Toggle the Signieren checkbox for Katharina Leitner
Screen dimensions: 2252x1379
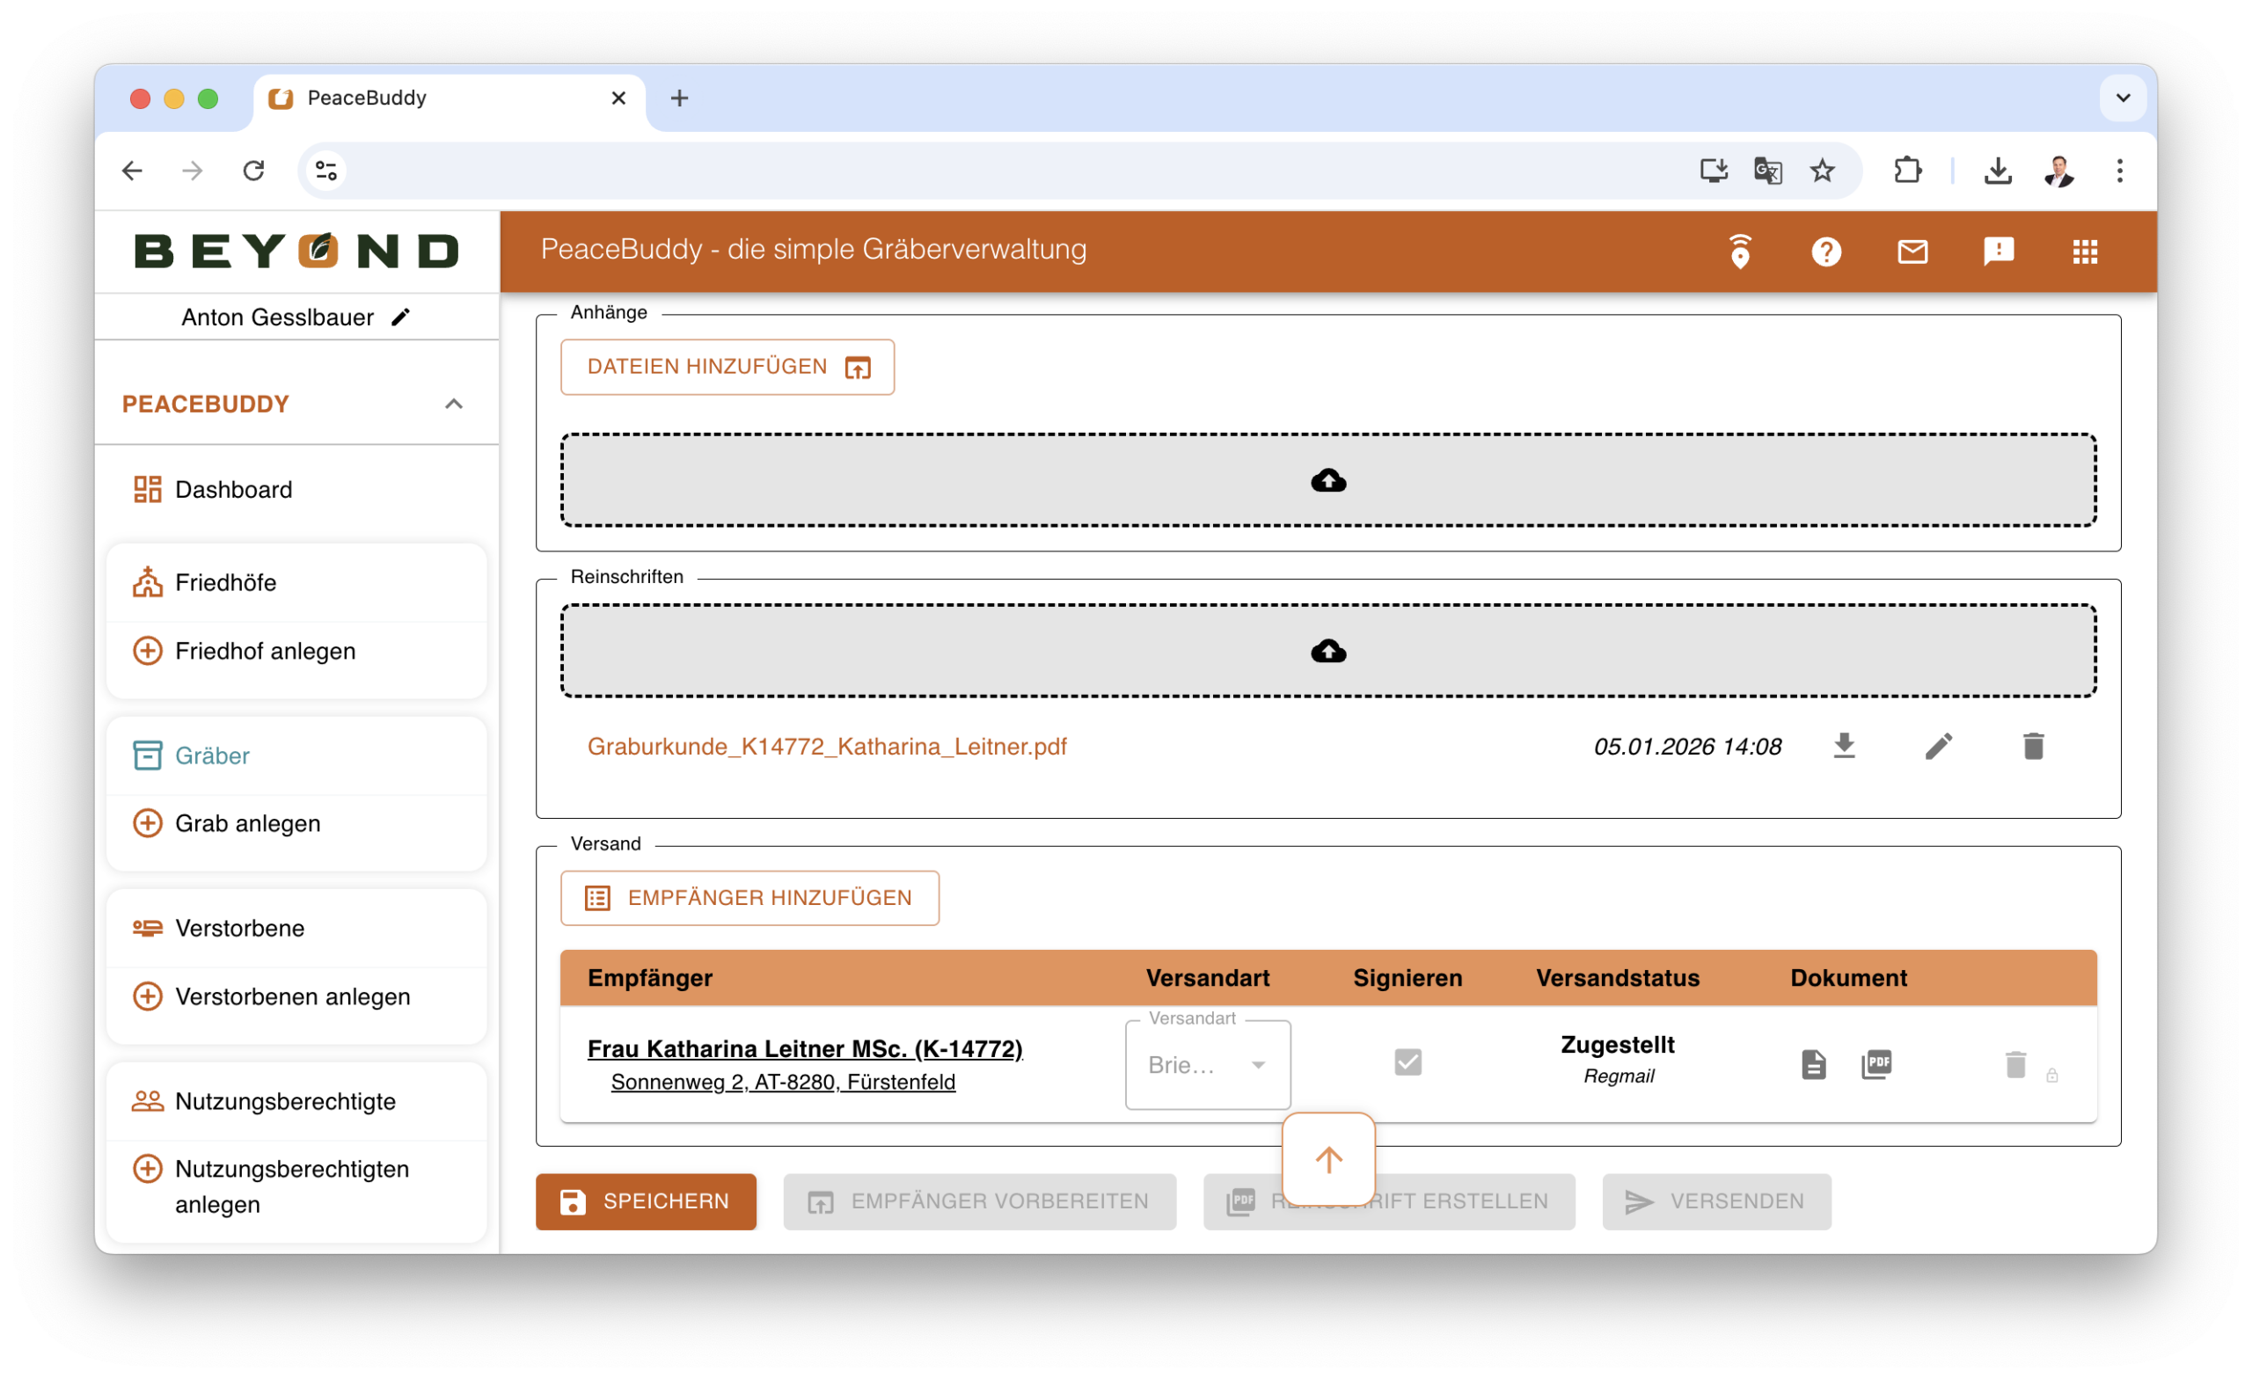point(1407,1062)
